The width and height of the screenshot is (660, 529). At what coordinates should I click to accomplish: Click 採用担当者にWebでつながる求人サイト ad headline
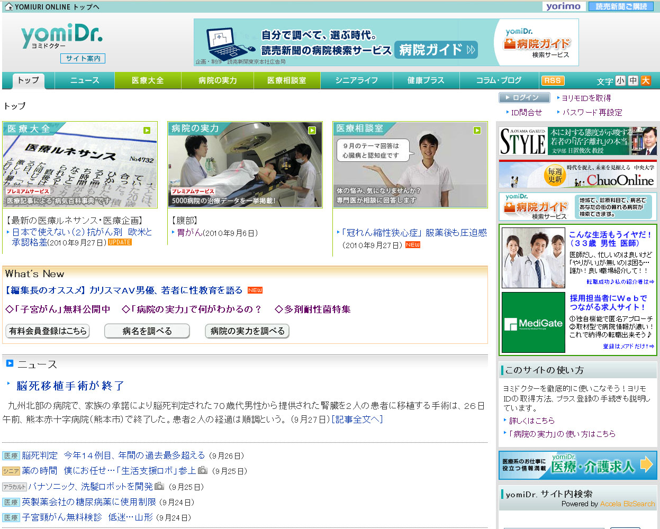tap(608, 303)
